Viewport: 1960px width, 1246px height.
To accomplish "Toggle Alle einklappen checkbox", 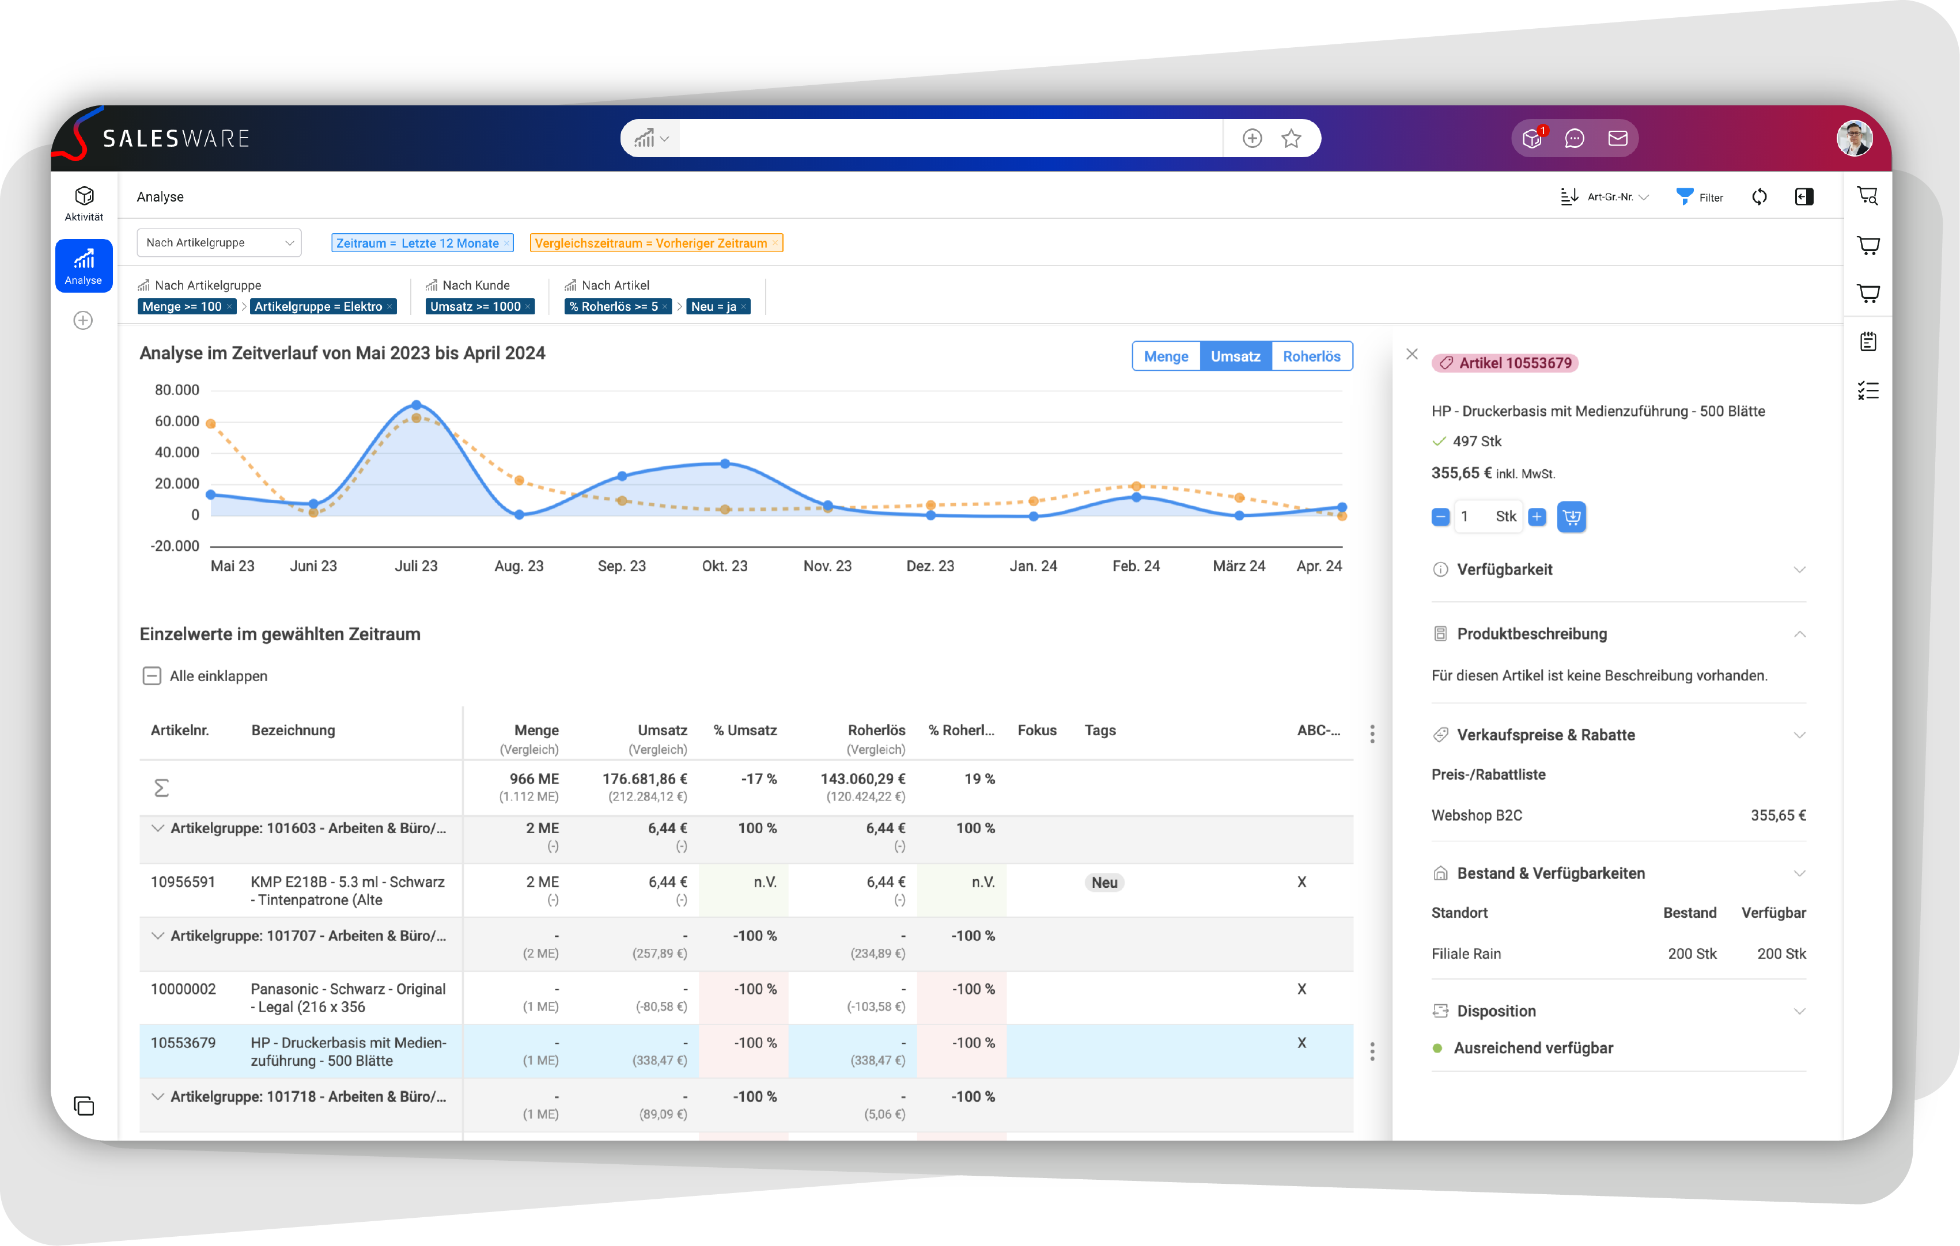I will point(152,676).
